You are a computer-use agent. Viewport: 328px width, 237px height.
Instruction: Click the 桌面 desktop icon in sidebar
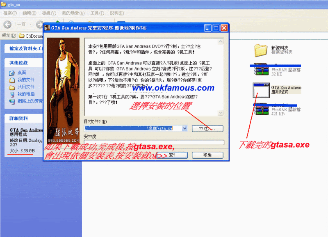(12, 73)
